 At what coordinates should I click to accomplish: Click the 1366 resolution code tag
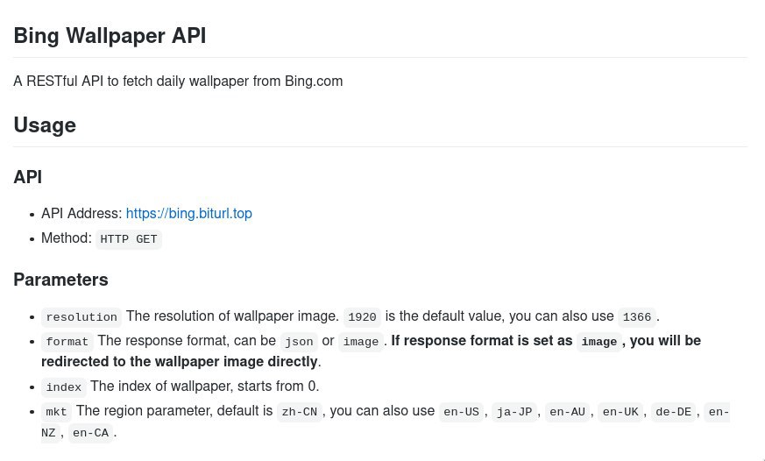tap(637, 317)
